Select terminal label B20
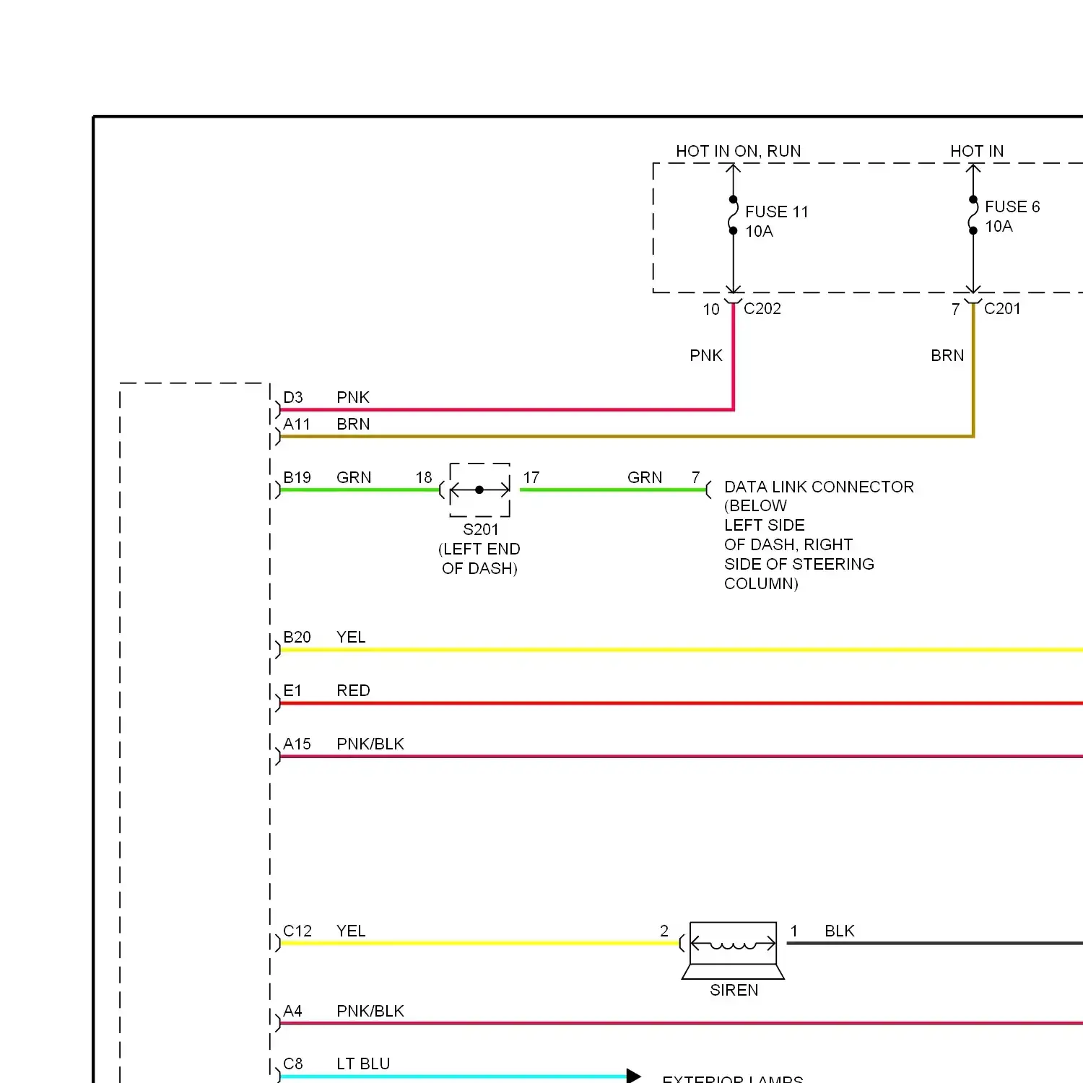Viewport: 1083px width, 1083px height. tap(297, 638)
